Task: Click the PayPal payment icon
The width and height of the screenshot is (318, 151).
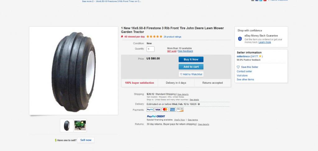Action: click(x=150, y=110)
